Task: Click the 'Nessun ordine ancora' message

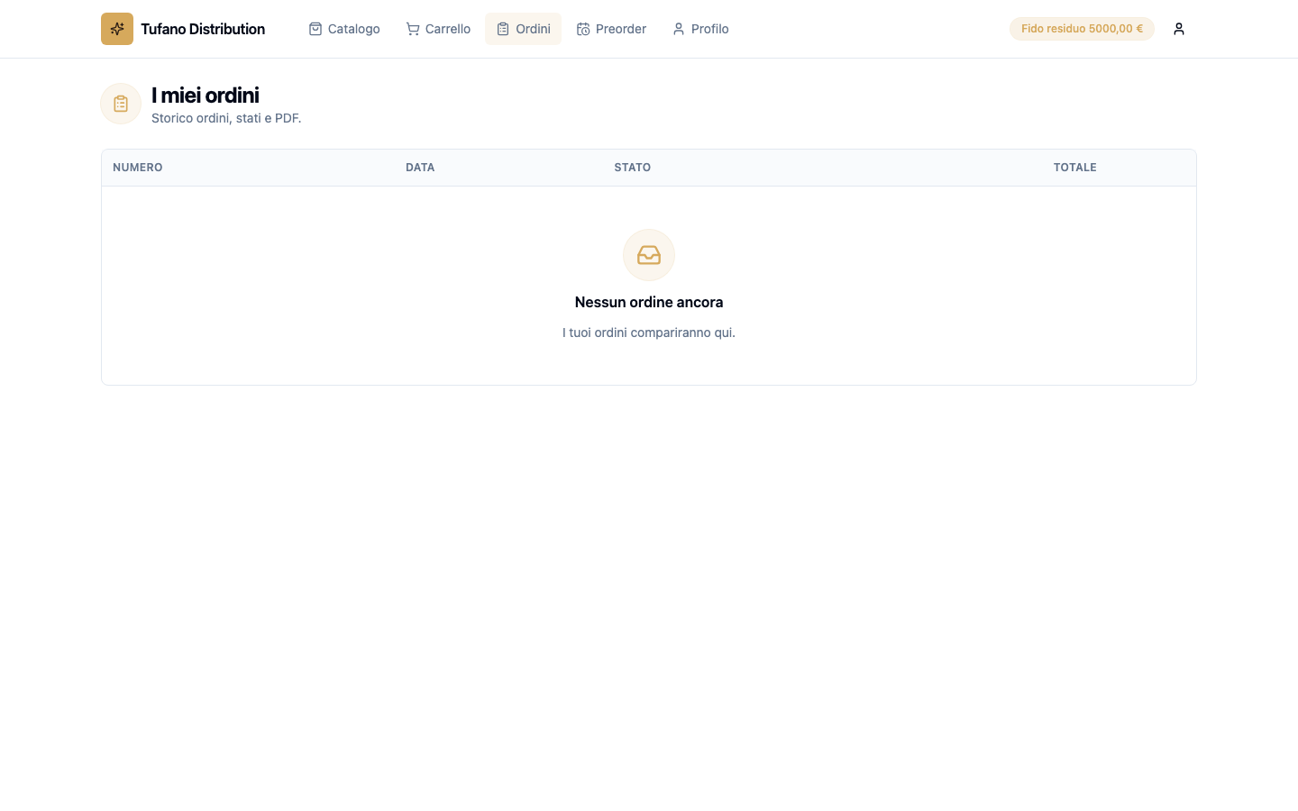Action: click(x=649, y=302)
